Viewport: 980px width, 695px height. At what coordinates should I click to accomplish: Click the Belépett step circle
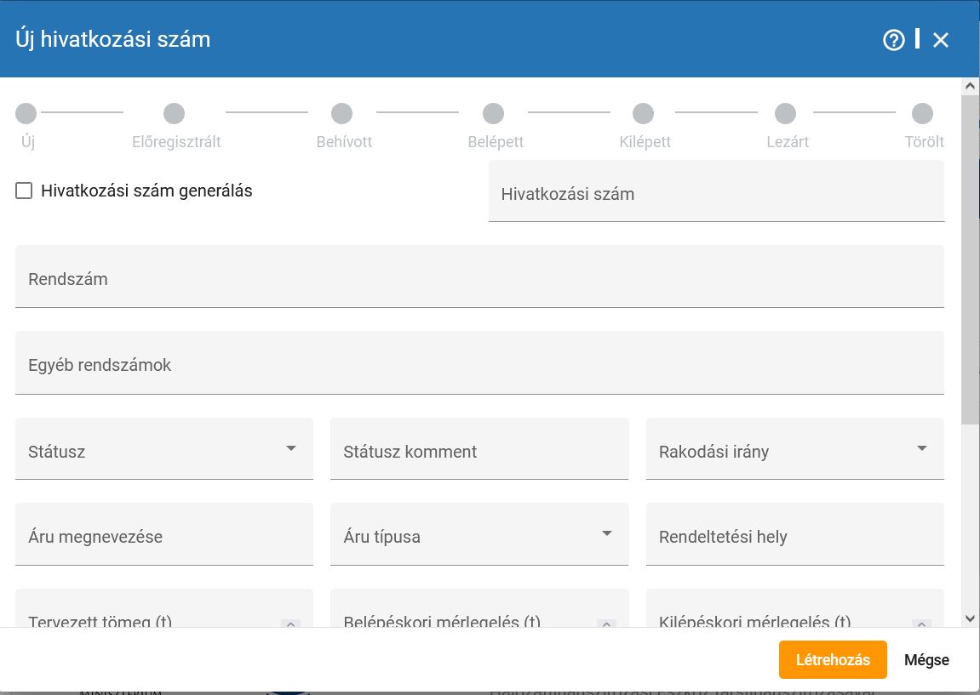(x=493, y=114)
